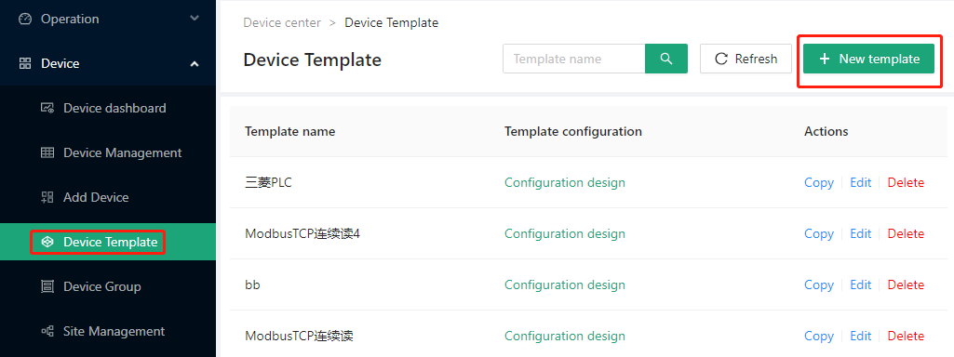
Task: Click the Template configuration column header
Action: pyautogui.click(x=573, y=131)
